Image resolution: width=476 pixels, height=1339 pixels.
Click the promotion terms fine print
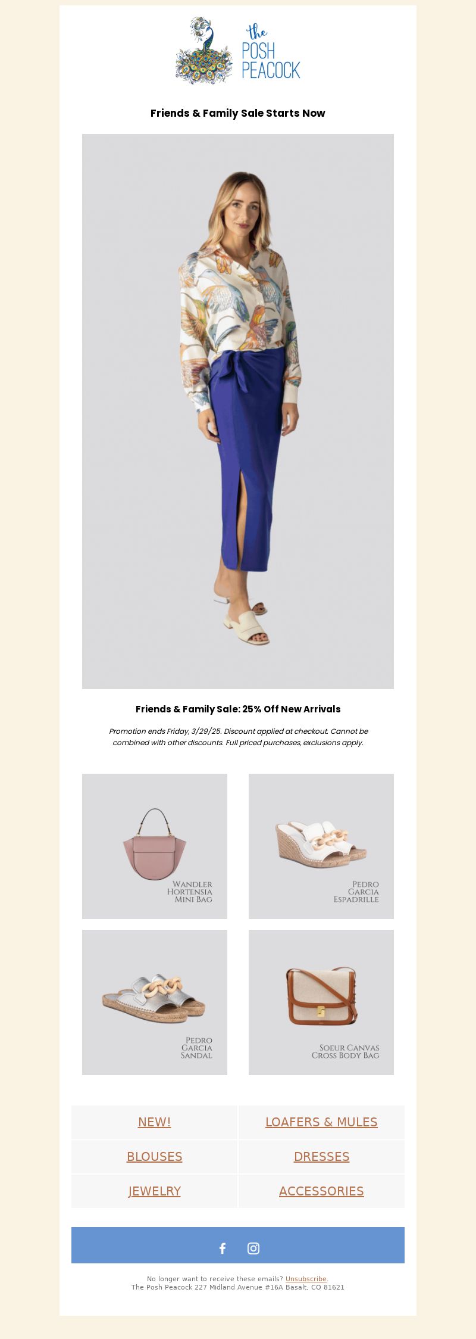pos(238,737)
